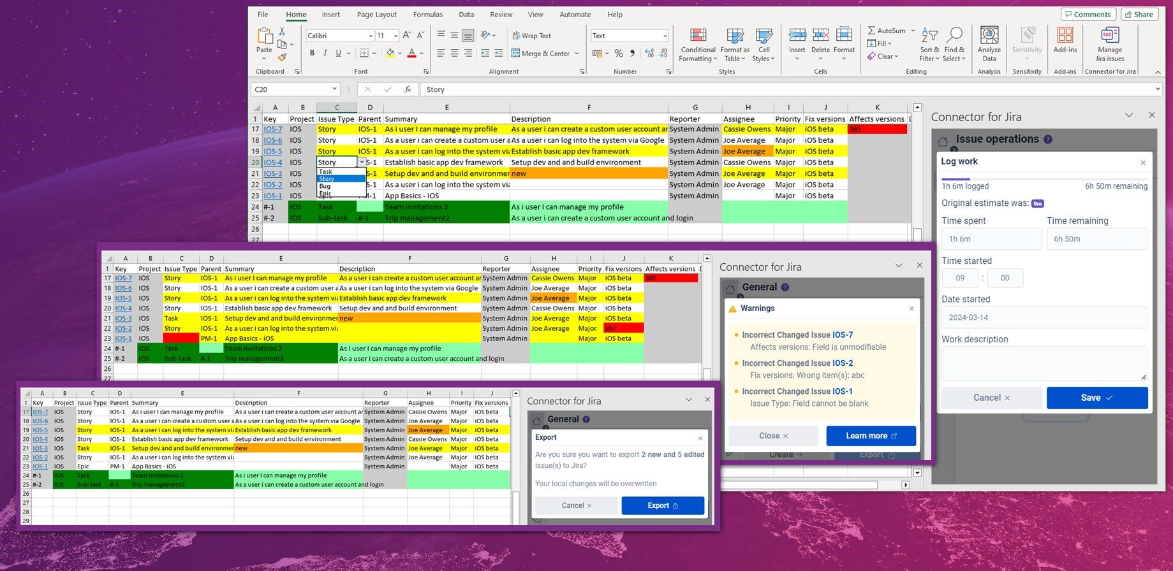Switch to the Page Layout tab
The width and height of the screenshot is (1173, 571).
coord(377,15)
